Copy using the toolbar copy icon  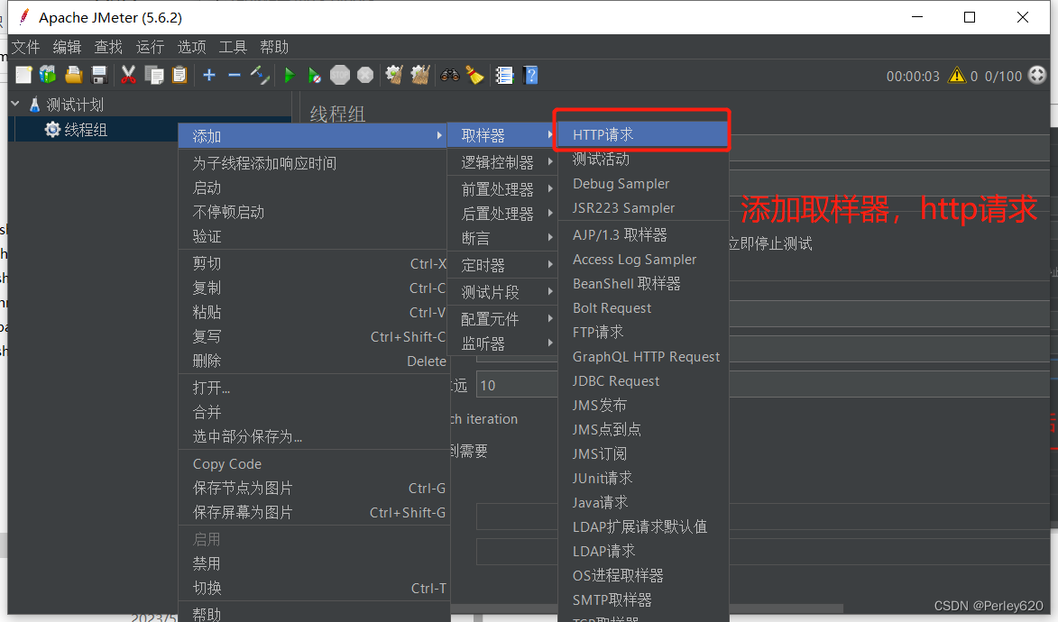154,75
